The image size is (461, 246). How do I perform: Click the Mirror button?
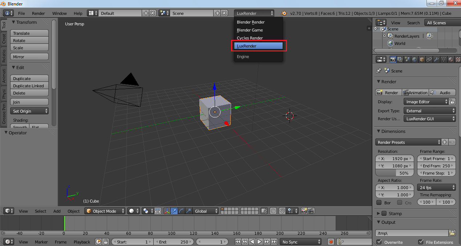(29, 57)
